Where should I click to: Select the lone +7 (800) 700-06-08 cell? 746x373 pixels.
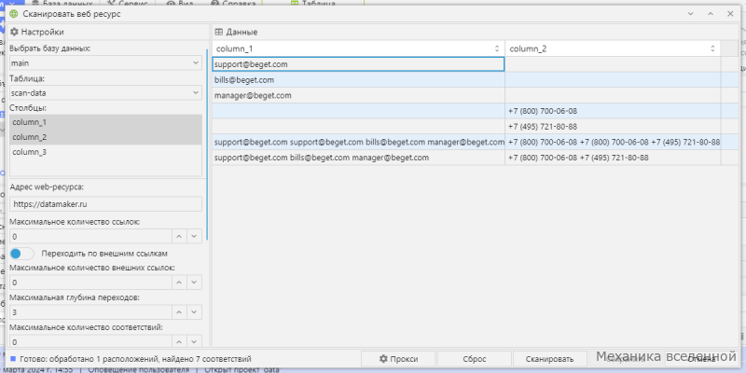tap(613, 111)
